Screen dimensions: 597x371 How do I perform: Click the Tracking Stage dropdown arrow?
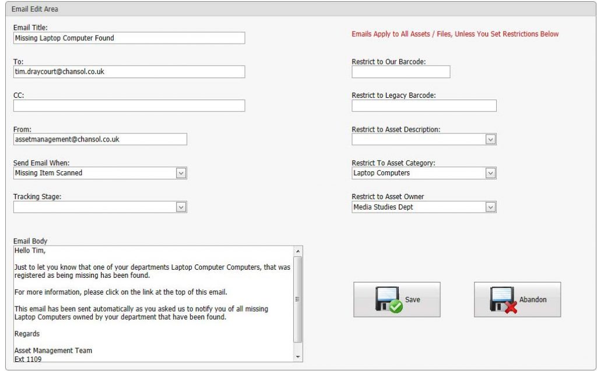pos(181,207)
